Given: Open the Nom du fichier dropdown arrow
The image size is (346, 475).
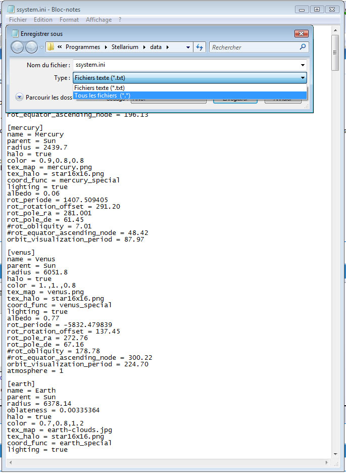Looking at the screenshot, I should coord(303,65).
